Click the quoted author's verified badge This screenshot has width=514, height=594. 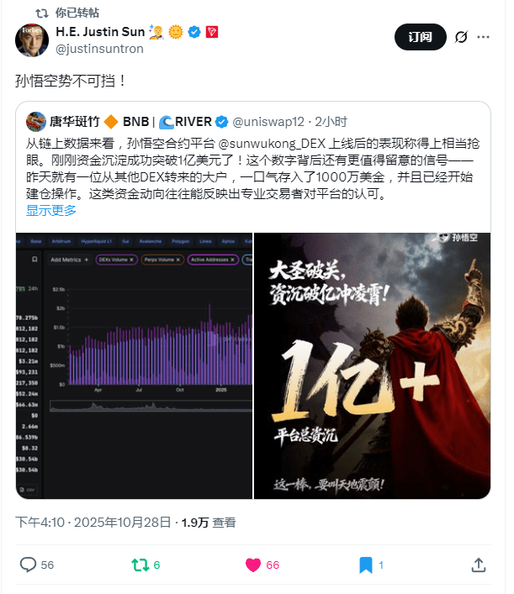coord(221,122)
